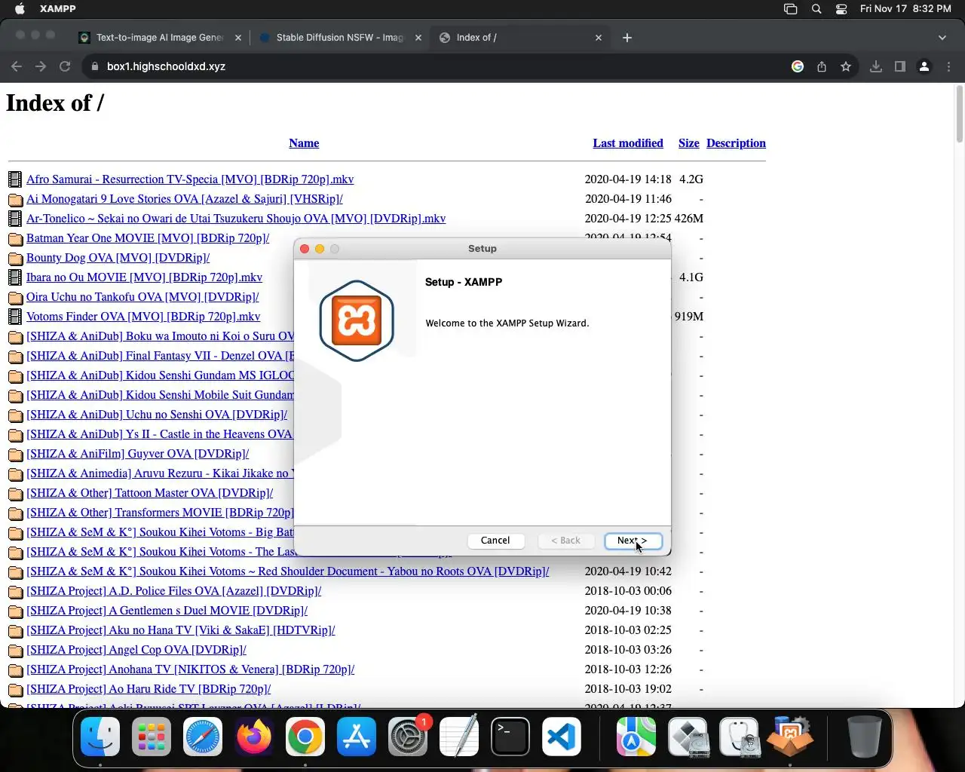Launch Safari from the Dock
The image size is (965, 772).
point(203,737)
